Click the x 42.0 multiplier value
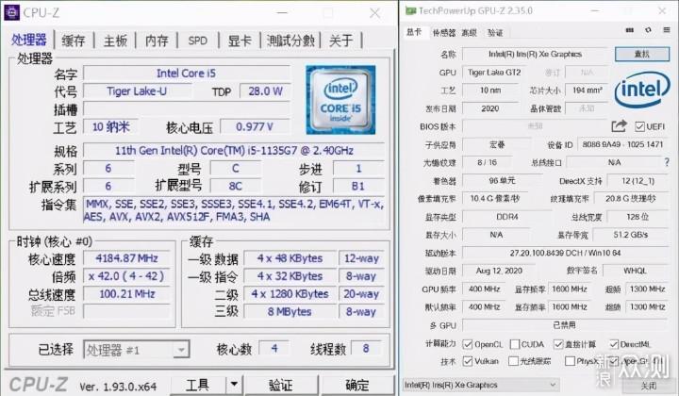This screenshot has height=396, width=679. click(126, 276)
